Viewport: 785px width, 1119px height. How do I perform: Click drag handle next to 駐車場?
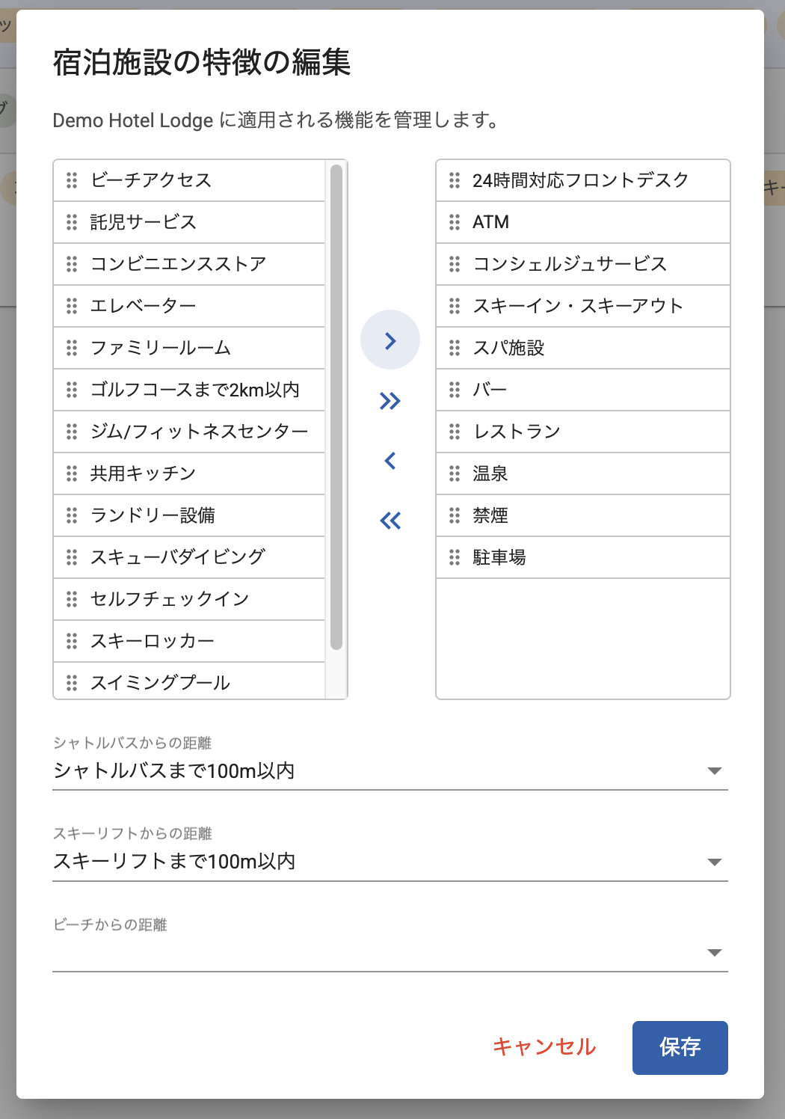pos(455,557)
